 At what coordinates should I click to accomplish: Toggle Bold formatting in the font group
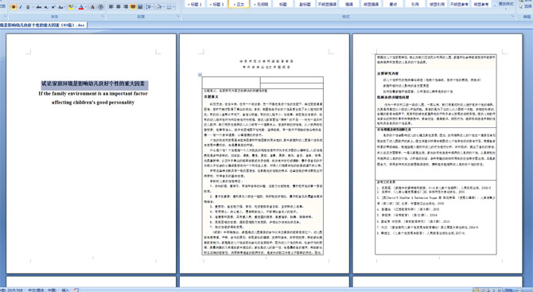(x=14, y=7)
